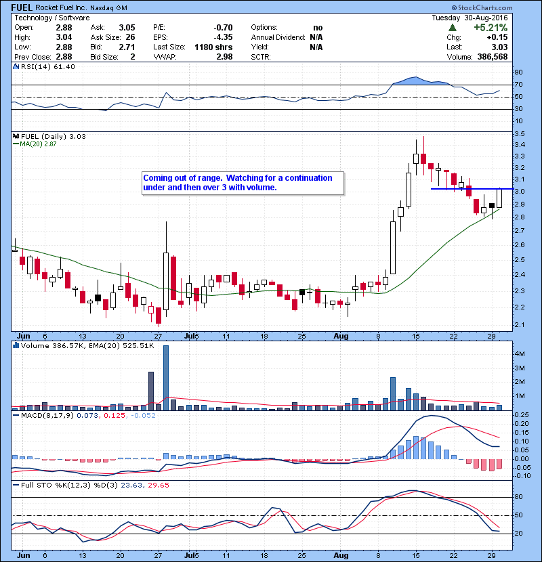The image size is (542, 562).
Task: Click the EPS value -4.35
Action: [x=223, y=37]
